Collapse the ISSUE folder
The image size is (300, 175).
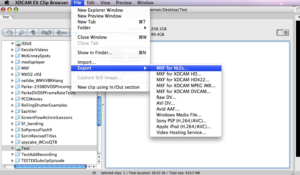point(12,44)
